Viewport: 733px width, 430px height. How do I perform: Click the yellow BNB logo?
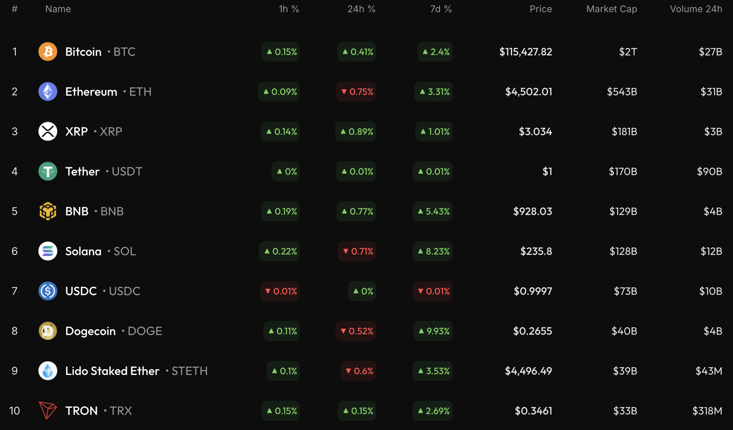[x=48, y=211]
